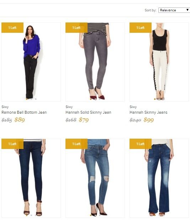The width and height of the screenshot is (190, 221).
Task: Select last gray image dot under Ramona jean
Action: pyautogui.click(x=36, y=99)
